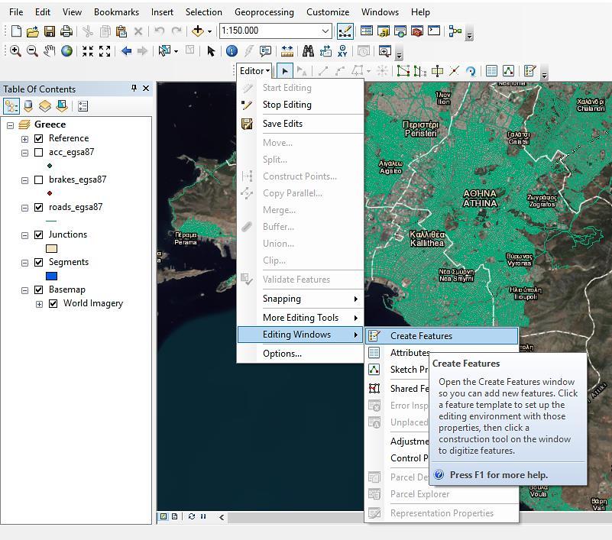Select the Rotate Tool on the Editor toolbar
The height and width of the screenshot is (540, 612).
471,71
